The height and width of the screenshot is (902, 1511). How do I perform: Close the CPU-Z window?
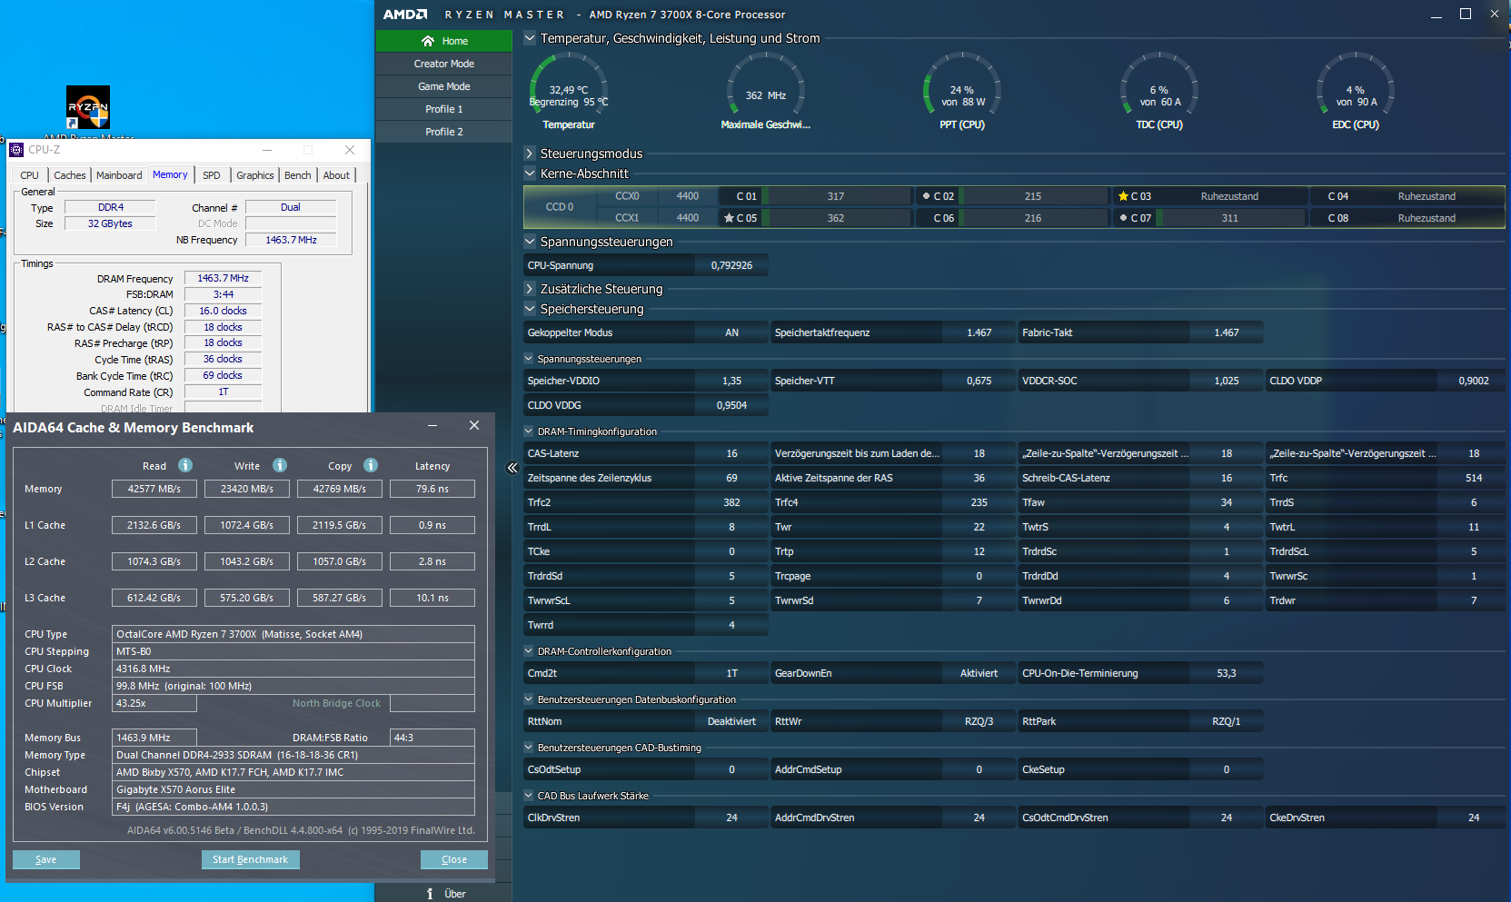[350, 150]
